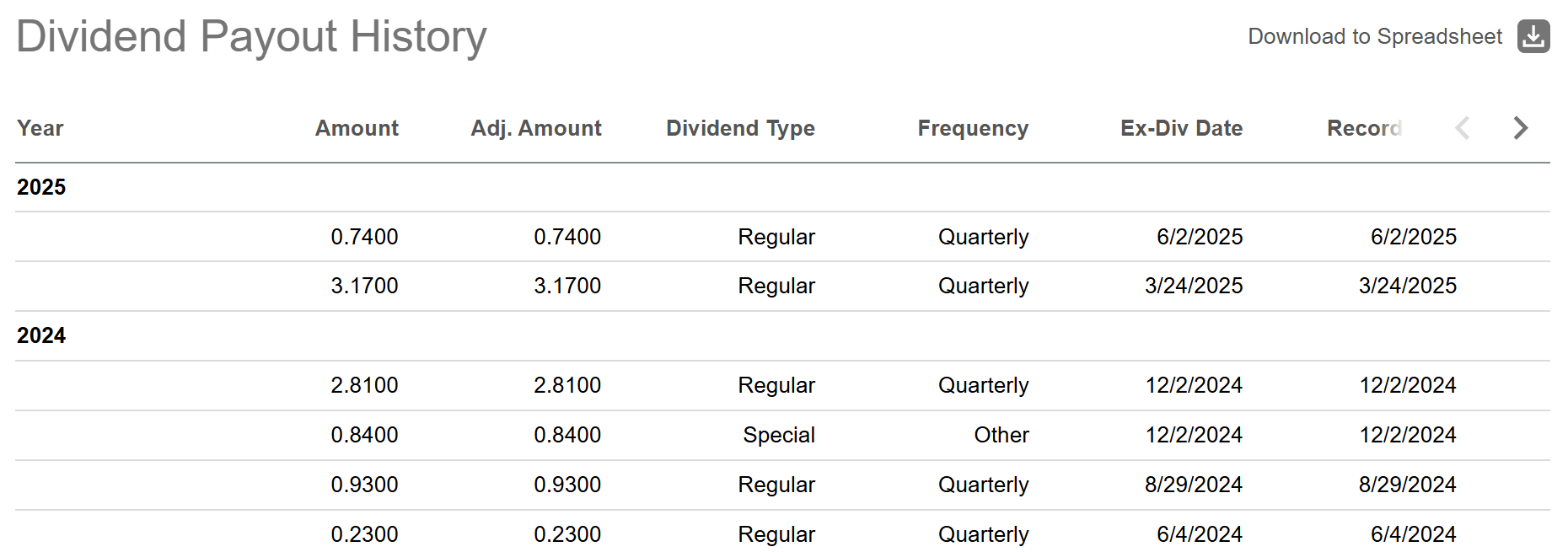Click the partially visible Record column header

pyautogui.click(x=1364, y=128)
